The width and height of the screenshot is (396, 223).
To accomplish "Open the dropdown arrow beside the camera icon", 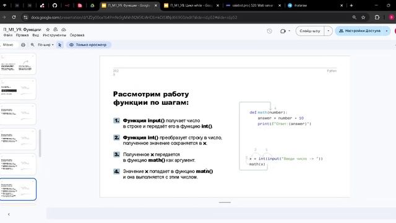I will point(290,31).
